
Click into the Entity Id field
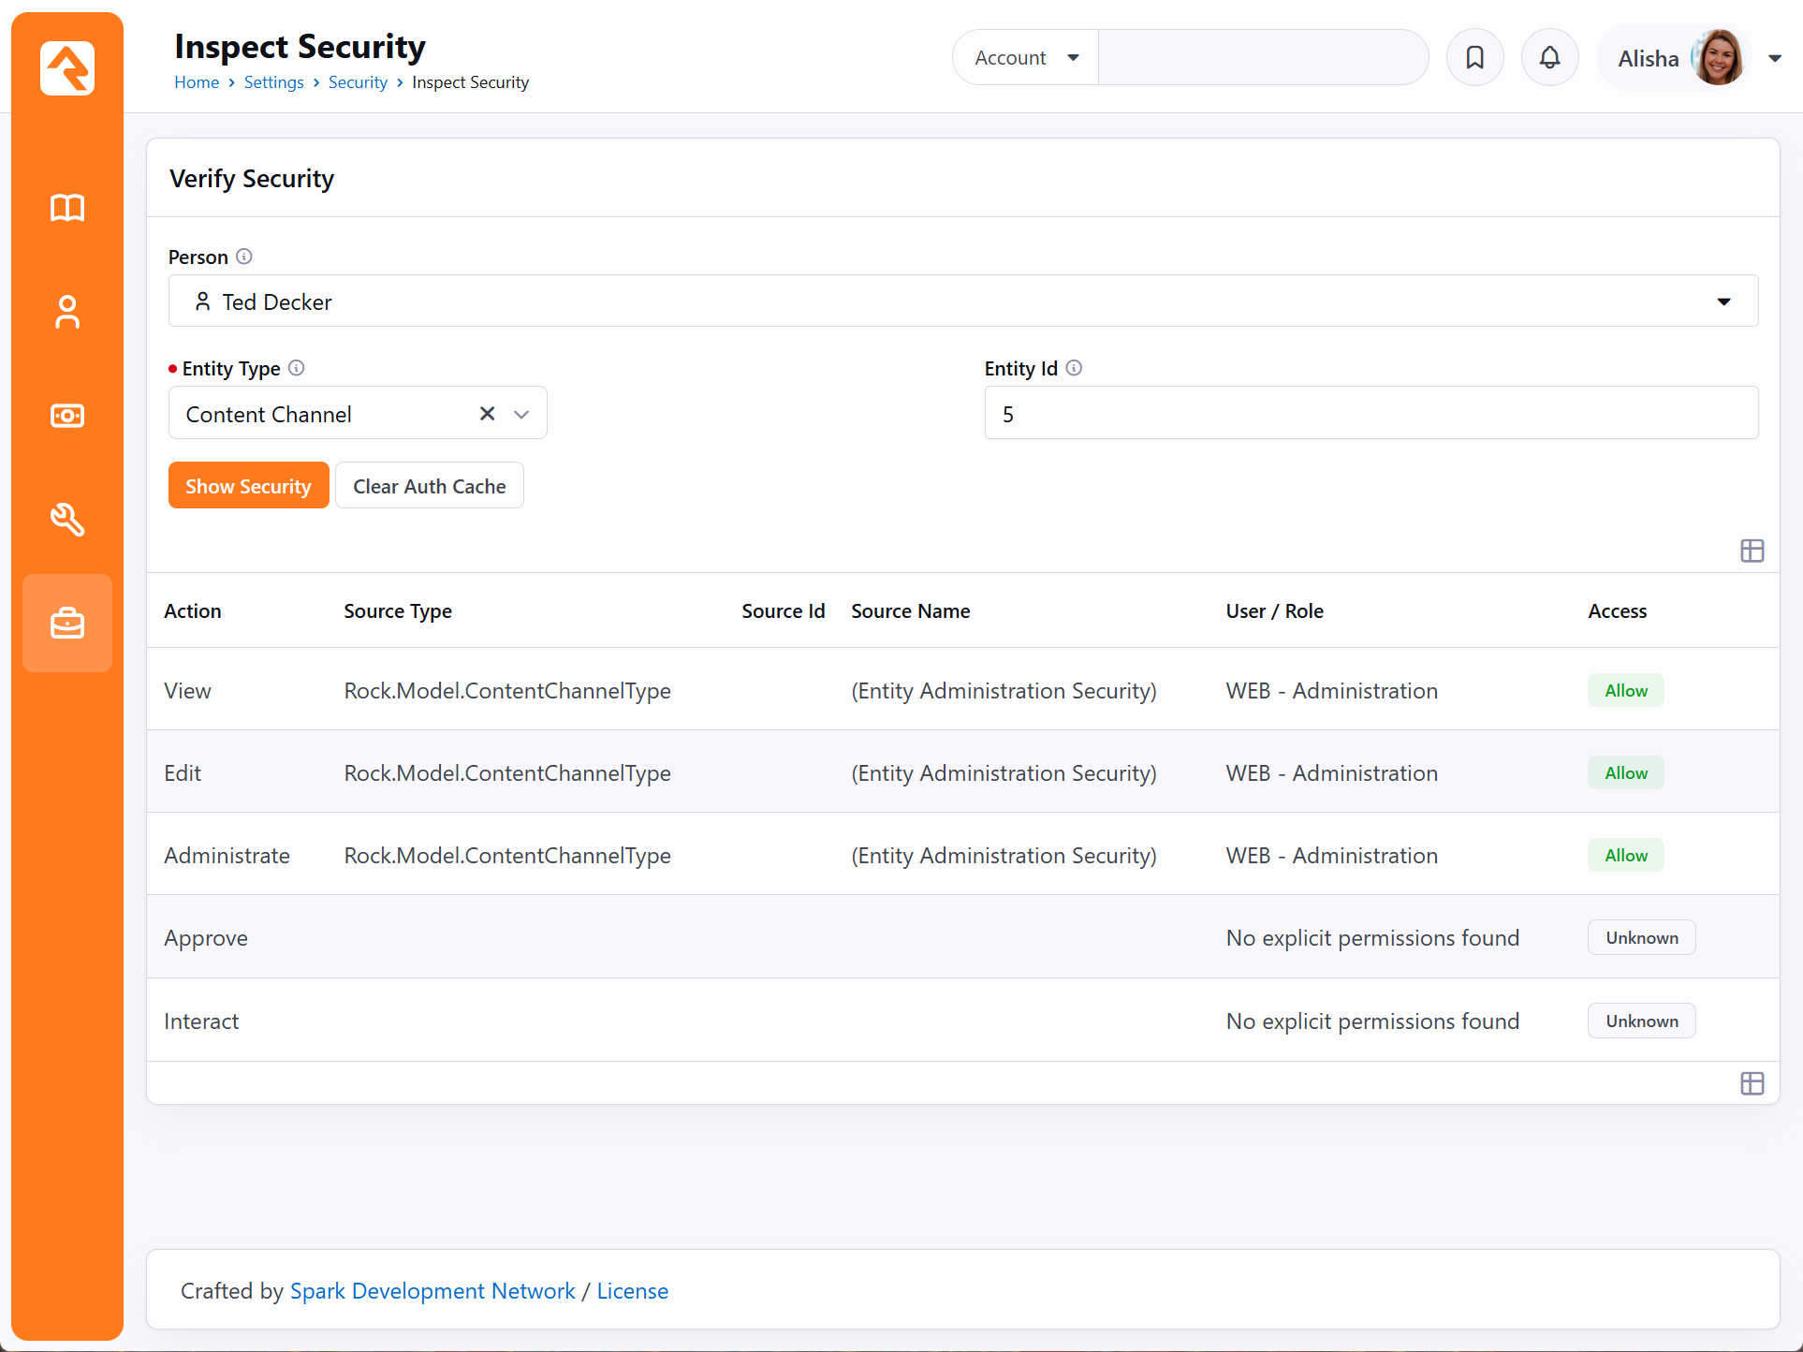[x=1371, y=414]
